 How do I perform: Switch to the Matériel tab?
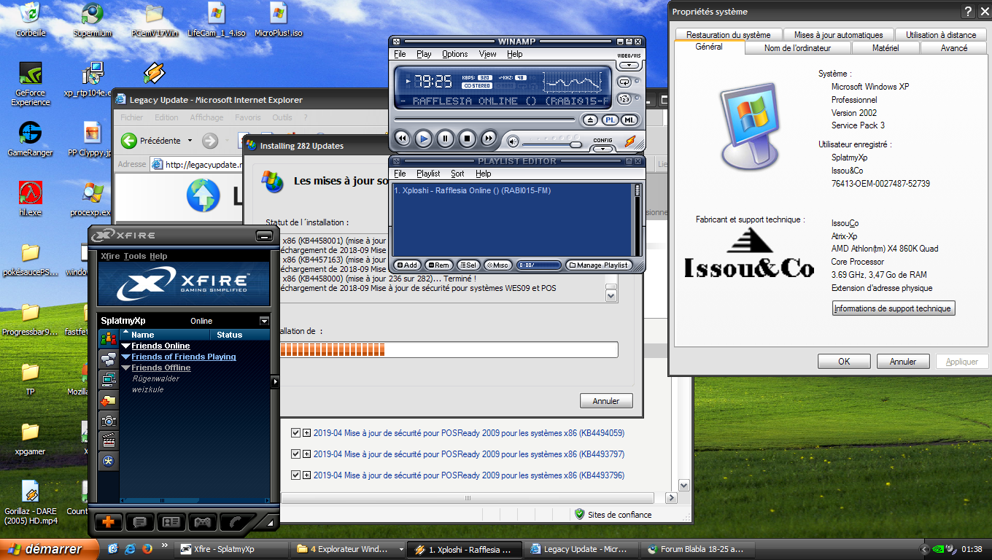885,48
